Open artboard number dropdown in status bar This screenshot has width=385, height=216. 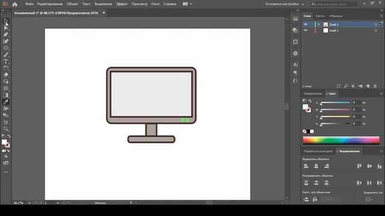tap(58, 203)
